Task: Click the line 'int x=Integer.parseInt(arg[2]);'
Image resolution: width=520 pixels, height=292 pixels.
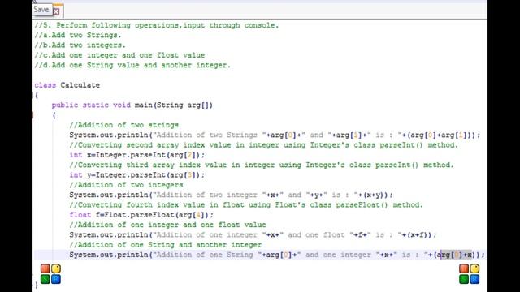Action: click(137, 155)
